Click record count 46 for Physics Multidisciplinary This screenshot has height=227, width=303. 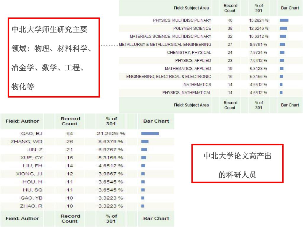(230, 20)
